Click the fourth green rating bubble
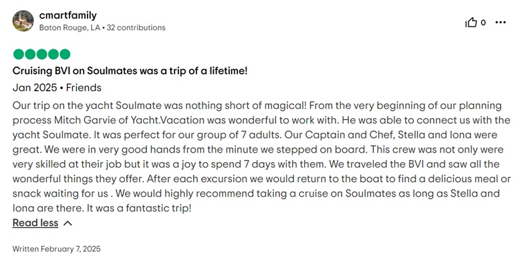The width and height of the screenshot is (514, 256). (x=53, y=54)
